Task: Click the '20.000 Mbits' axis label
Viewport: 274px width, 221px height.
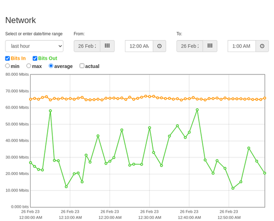Action: (x=17, y=174)
